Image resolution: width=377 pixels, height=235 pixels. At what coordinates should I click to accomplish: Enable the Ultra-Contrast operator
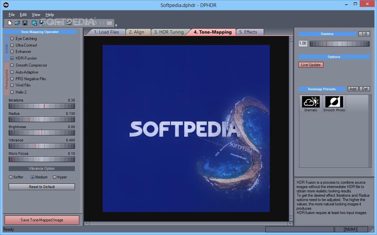coord(12,45)
